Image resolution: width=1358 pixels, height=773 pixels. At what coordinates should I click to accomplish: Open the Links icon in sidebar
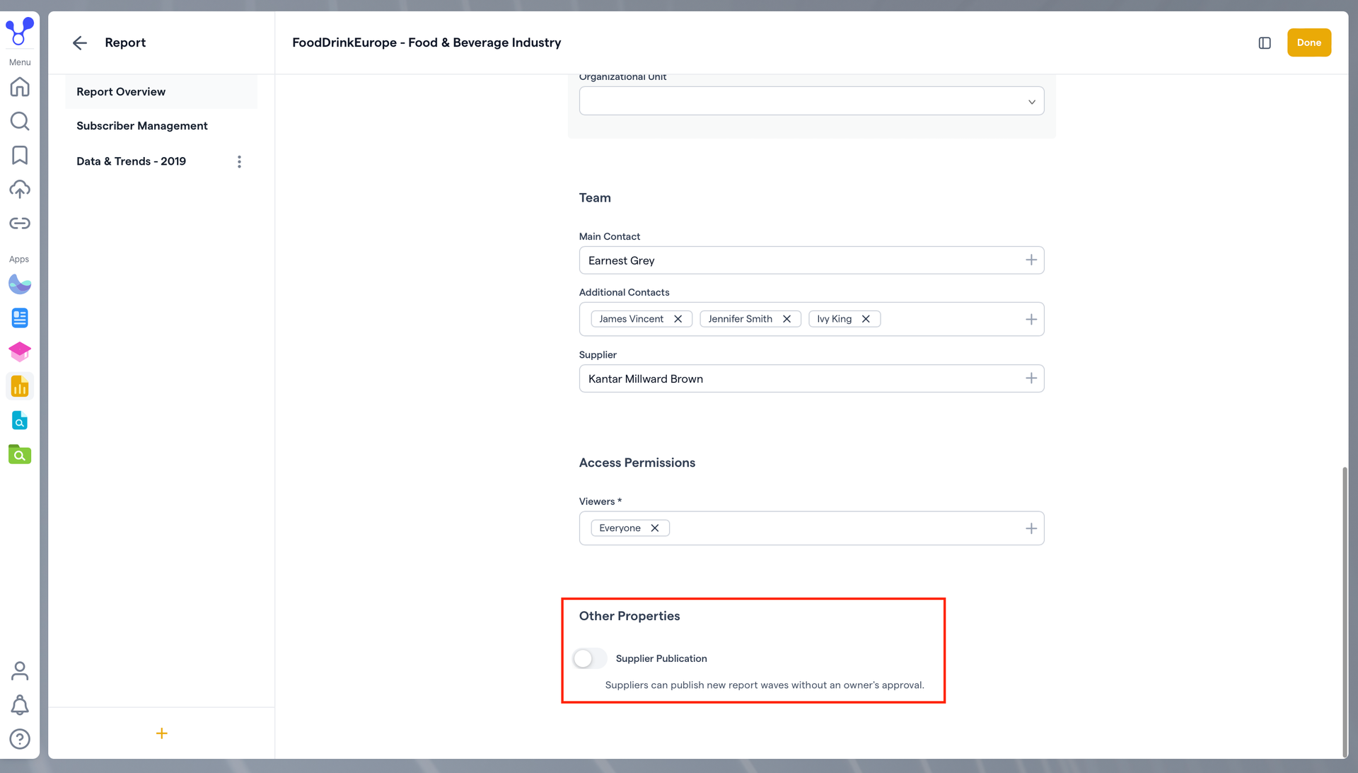pos(20,223)
